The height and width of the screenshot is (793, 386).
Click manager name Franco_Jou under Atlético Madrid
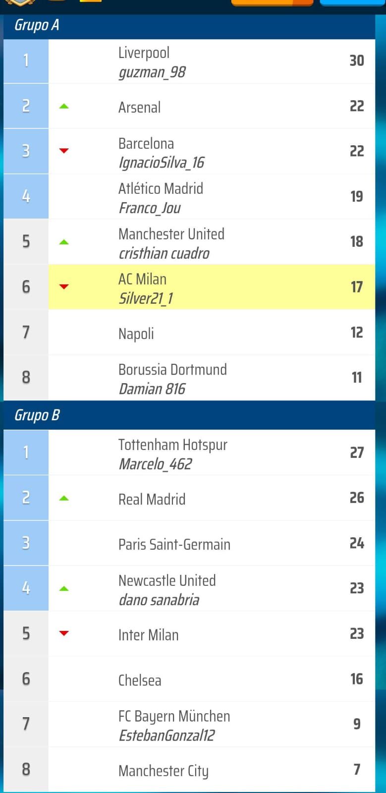150,208
